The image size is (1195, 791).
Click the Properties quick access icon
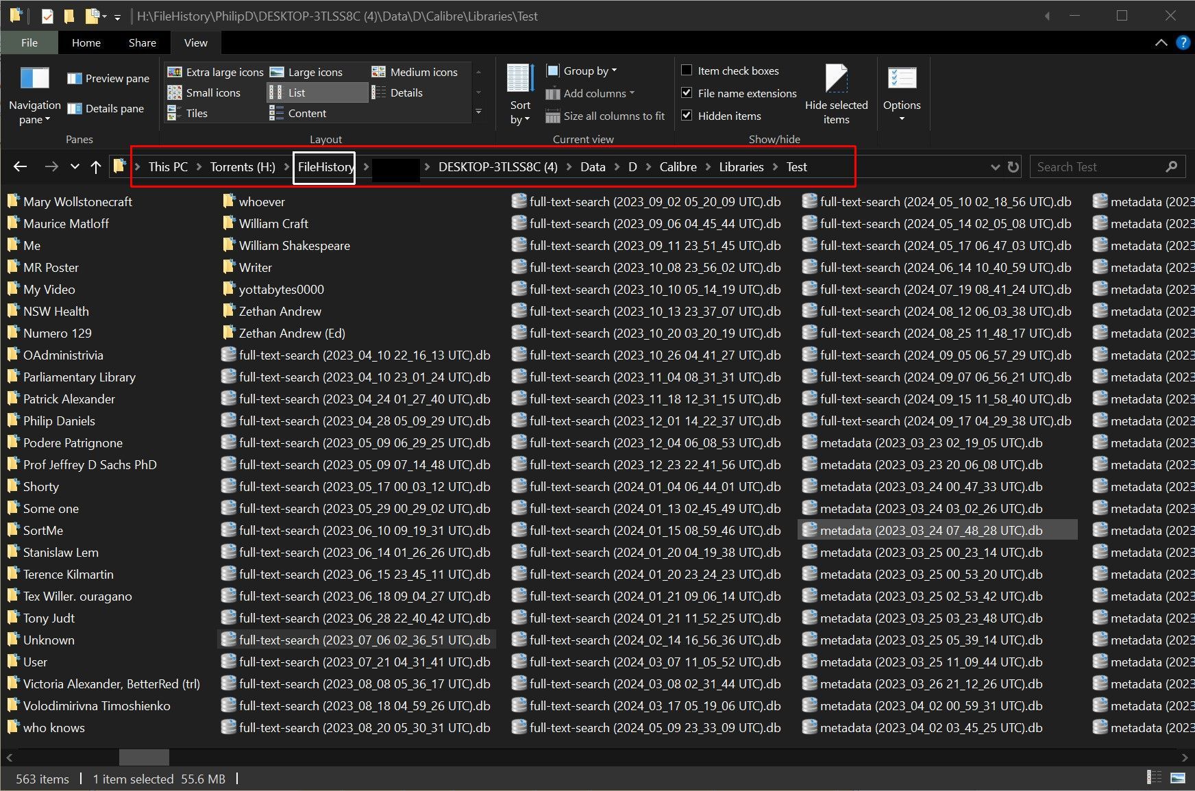coord(47,16)
